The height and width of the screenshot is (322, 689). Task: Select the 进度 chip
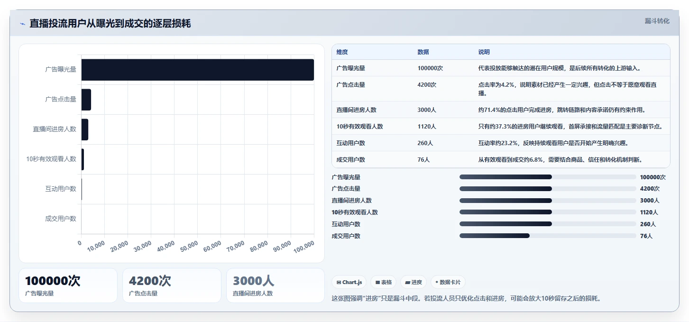point(413,282)
